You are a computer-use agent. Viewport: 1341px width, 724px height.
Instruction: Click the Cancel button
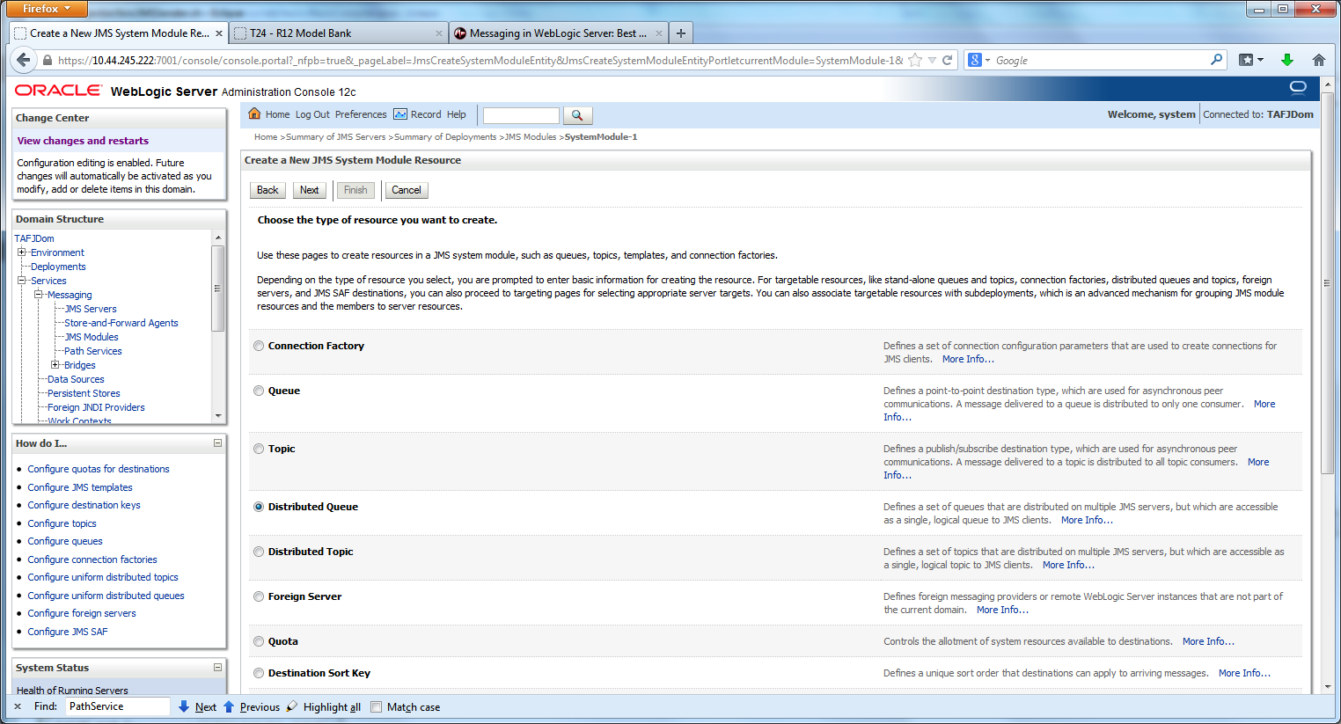tap(407, 190)
